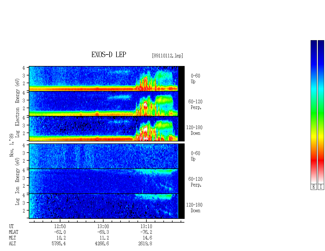Click the boxed I label under color bar
This screenshot has width=325, height=251.
click(321, 187)
